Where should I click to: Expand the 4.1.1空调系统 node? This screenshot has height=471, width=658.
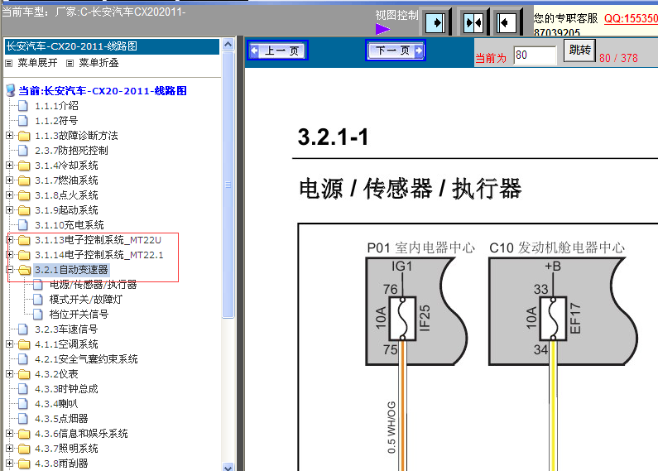[9, 344]
